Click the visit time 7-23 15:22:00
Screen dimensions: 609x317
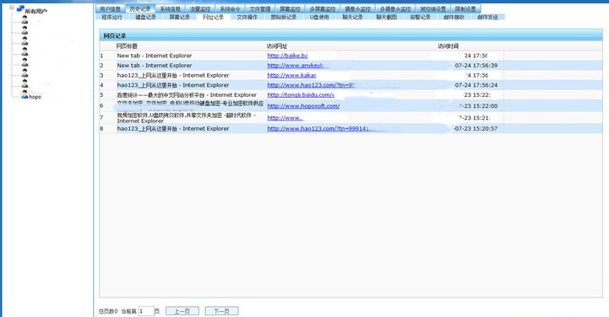tap(478, 105)
